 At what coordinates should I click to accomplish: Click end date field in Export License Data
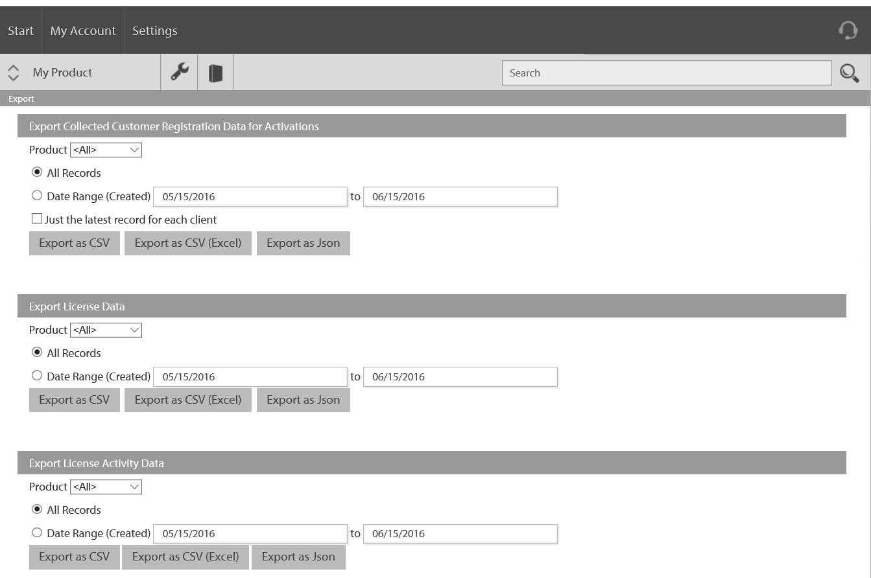(x=460, y=376)
